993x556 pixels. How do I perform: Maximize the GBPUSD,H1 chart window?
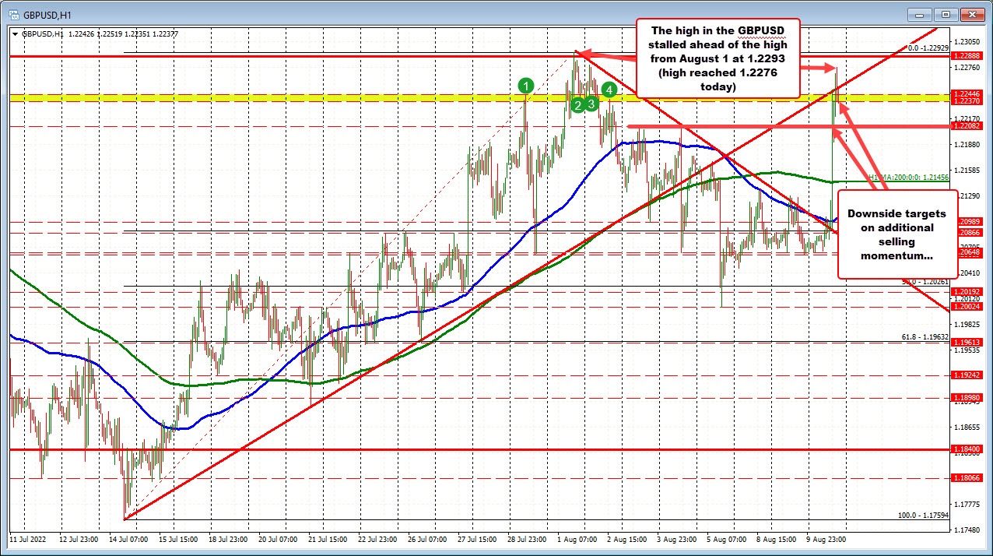click(947, 14)
